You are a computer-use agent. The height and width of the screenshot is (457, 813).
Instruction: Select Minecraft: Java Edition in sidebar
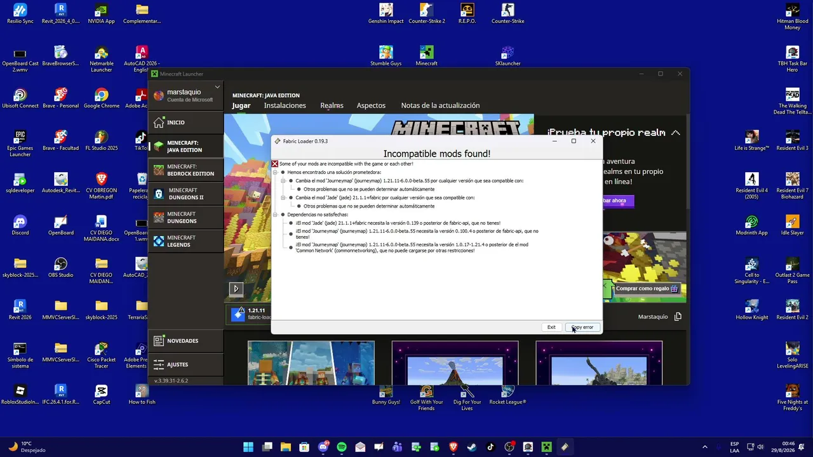pos(185,147)
